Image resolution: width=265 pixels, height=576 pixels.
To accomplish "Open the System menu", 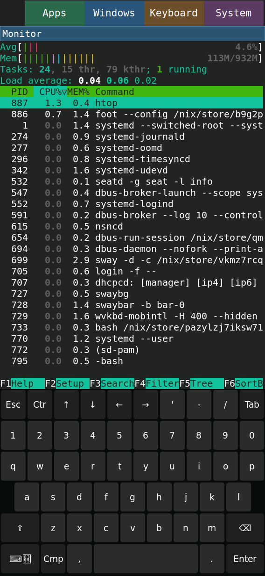I will pos(234,13).
